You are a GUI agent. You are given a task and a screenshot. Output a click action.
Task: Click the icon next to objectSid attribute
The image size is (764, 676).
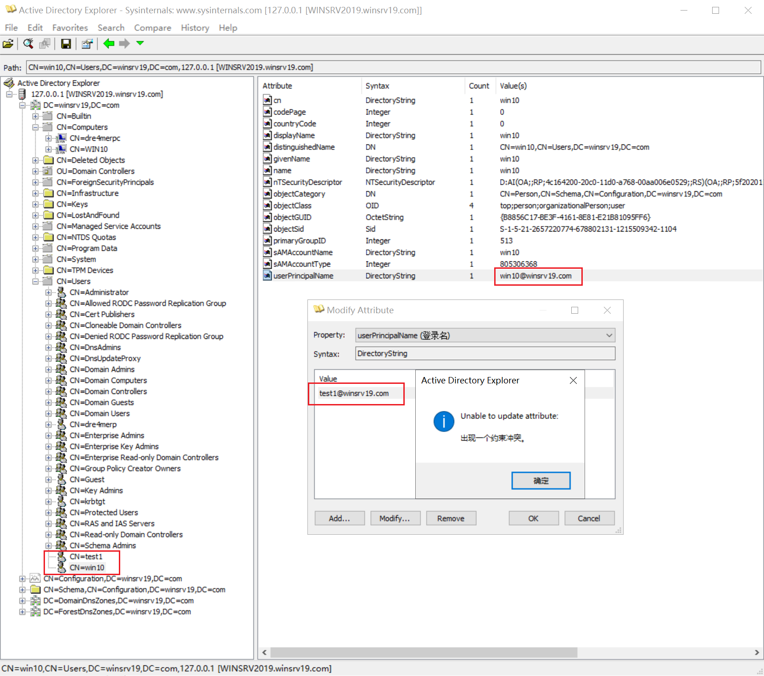[x=268, y=229]
